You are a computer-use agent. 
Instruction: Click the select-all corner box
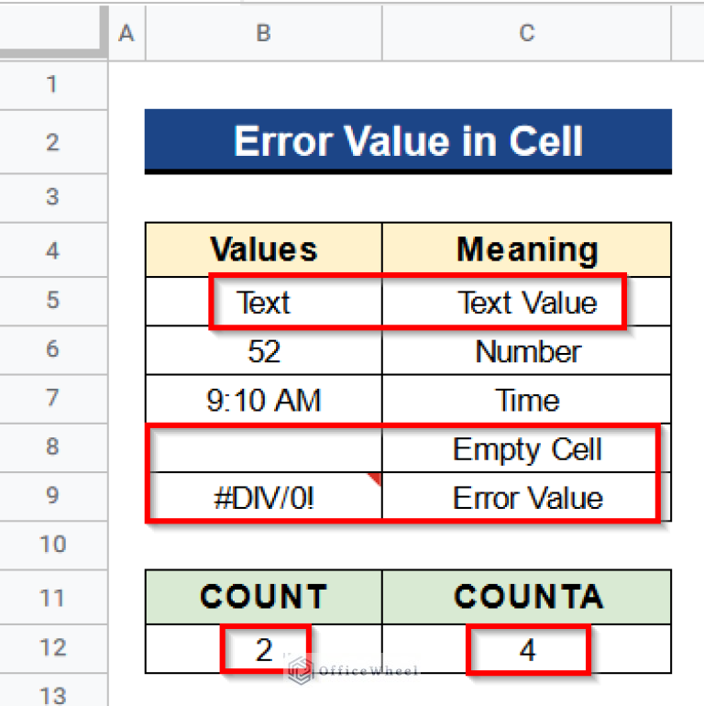(x=53, y=29)
